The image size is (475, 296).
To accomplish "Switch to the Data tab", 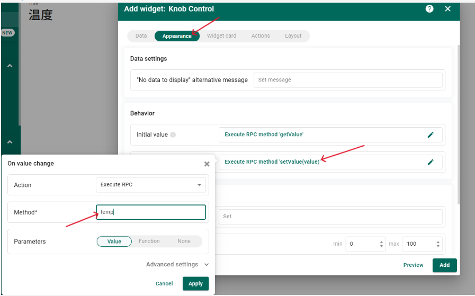I will [141, 36].
